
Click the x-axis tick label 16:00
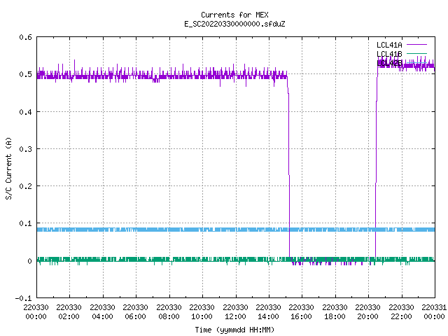click(302, 316)
